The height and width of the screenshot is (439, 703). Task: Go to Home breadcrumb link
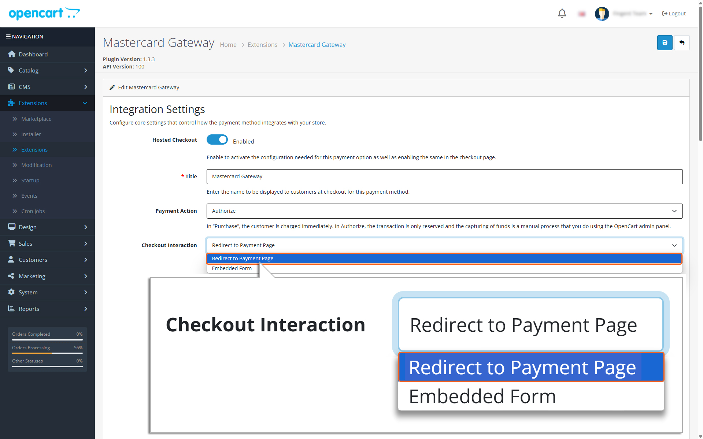point(228,45)
